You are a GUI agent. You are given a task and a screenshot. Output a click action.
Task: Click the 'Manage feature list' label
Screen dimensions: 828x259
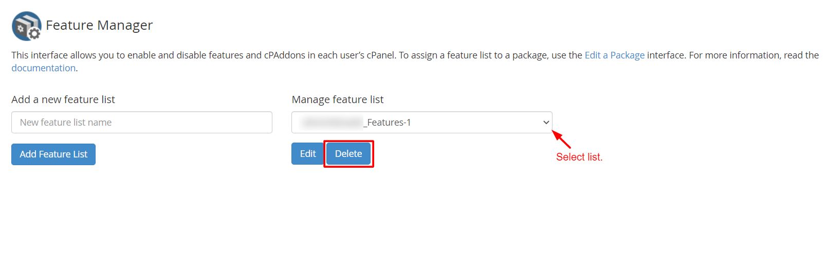(x=338, y=99)
